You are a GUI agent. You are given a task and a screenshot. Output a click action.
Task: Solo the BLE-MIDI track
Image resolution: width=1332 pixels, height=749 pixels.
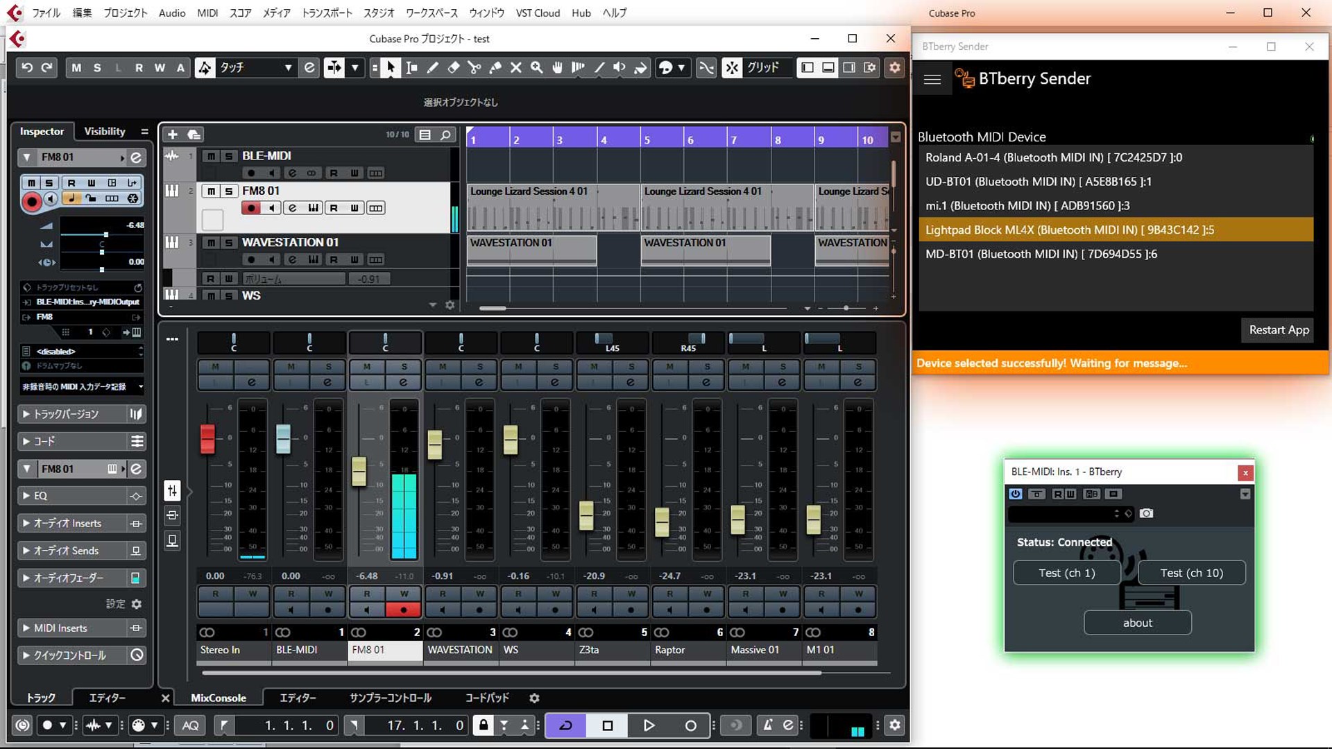click(x=228, y=156)
